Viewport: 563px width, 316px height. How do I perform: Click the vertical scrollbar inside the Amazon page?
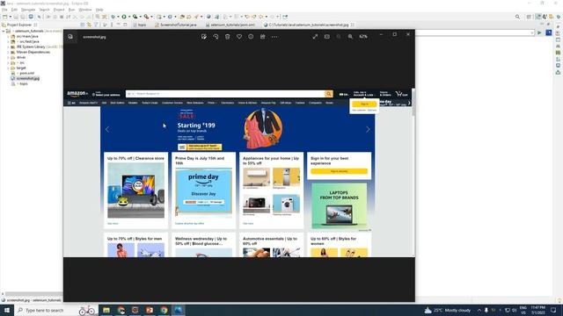(x=413, y=103)
